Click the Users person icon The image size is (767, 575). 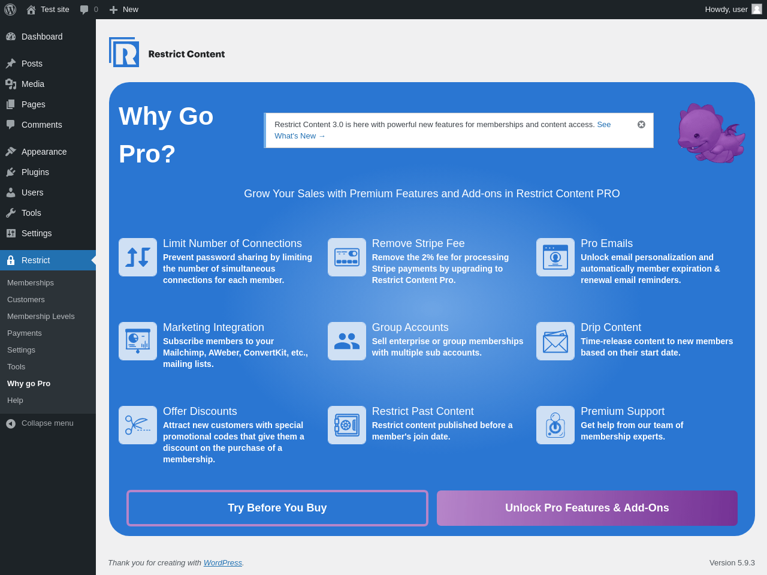[x=11, y=192]
